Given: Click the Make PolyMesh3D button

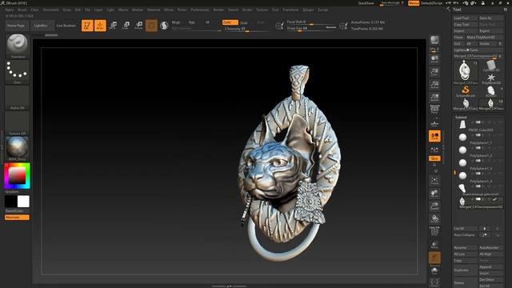Looking at the screenshot, I should tap(485, 38).
